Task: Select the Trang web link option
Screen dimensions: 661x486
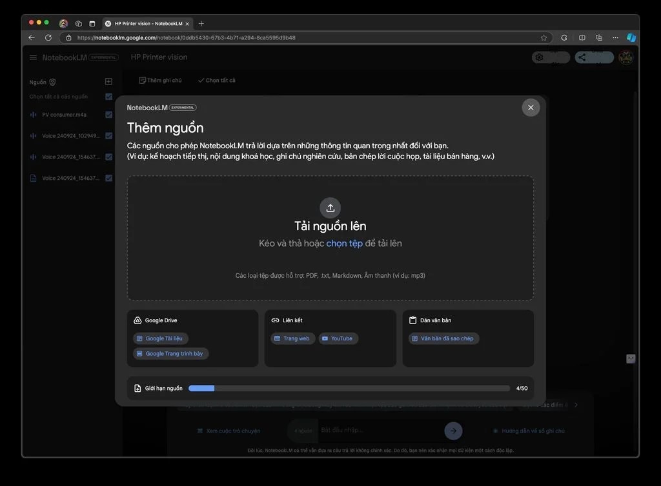Action: [x=293, y=338]
